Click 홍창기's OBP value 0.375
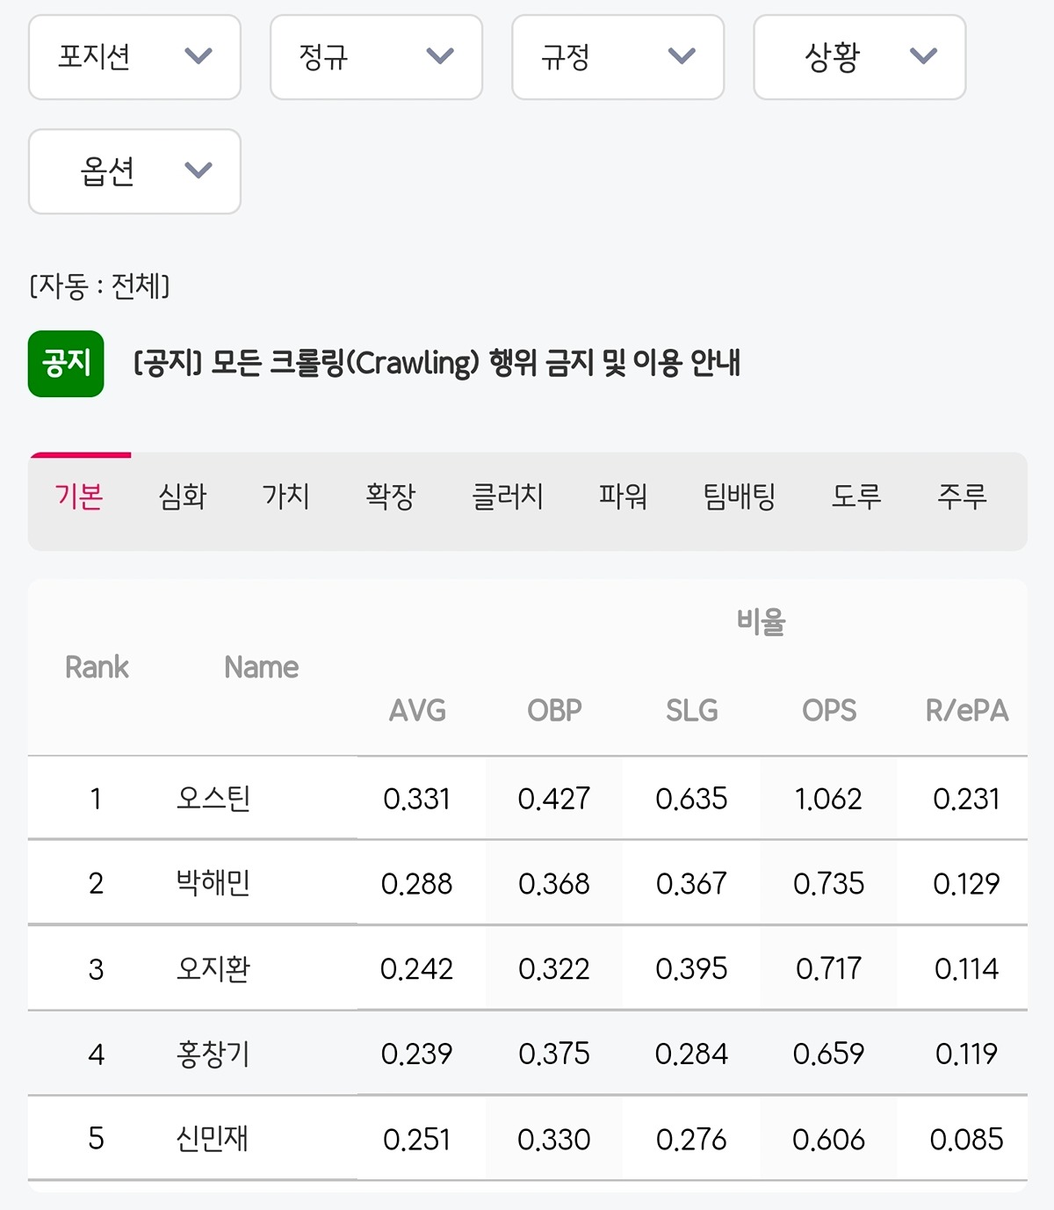Image resolution: width=1054 pixels, height=1210 pixels. coord(554,1054)
